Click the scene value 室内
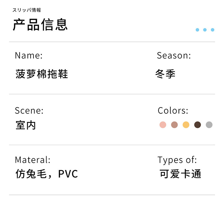The height and width of the screenshot is (204, 224). pyautogui.click(x=26, y=125)
